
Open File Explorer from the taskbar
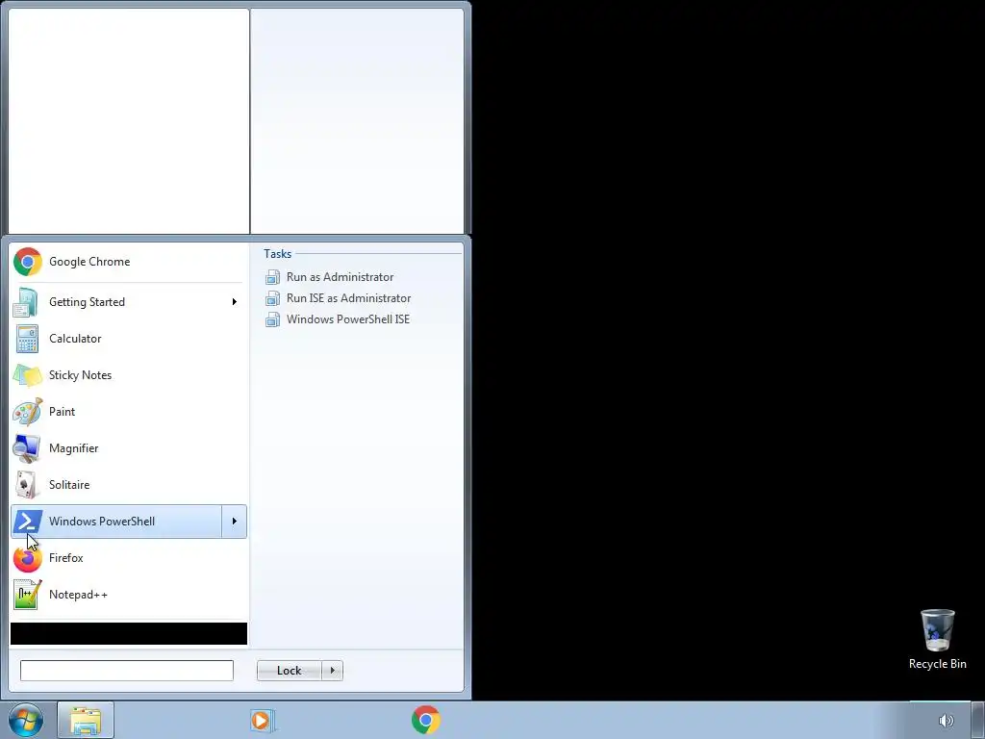(86, 720)
